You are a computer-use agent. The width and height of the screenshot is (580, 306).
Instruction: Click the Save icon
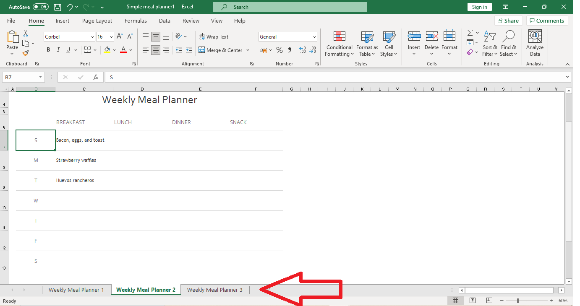(x=57, y=7)
